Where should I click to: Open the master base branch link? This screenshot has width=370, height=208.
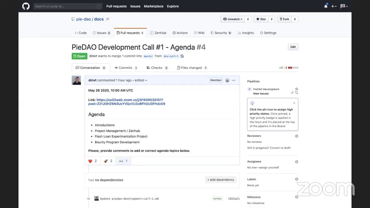[x=148, y=56]
